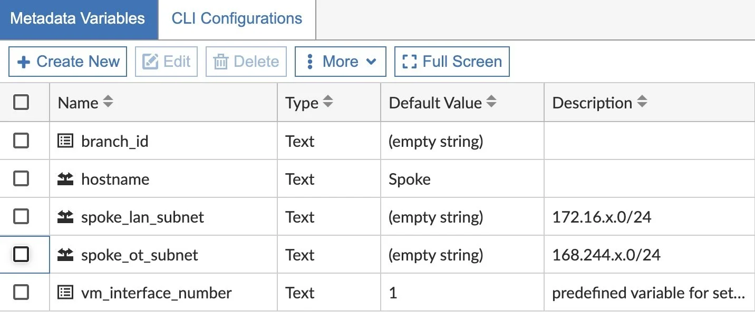Click the list icon beside branch_id
The image size is (755, 321).
tap(65, 141)
